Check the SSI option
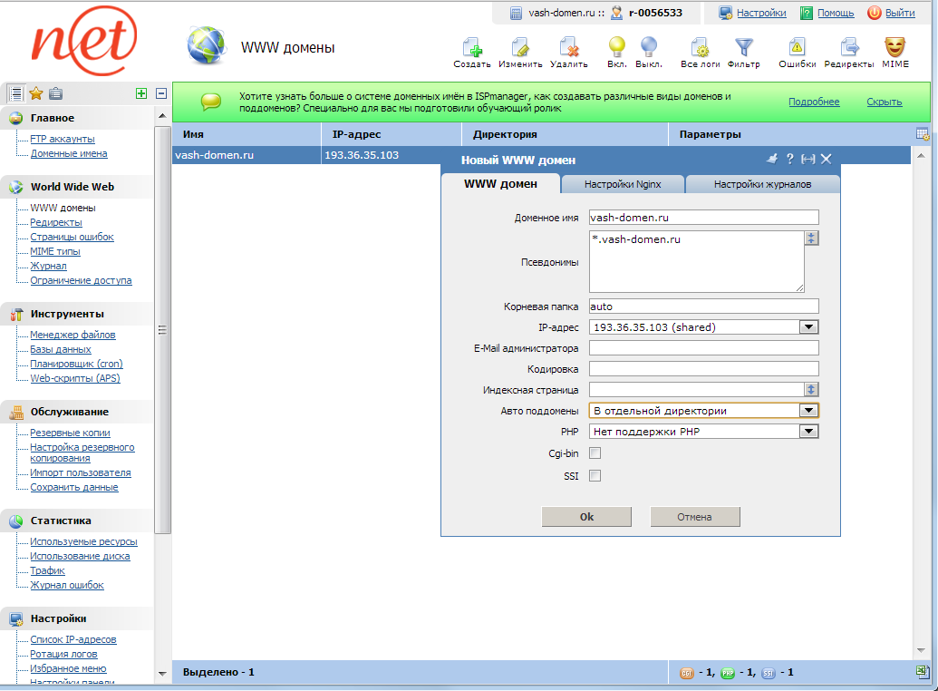The height and width of the screenshot is (691, 938). [x=595, y=475]
